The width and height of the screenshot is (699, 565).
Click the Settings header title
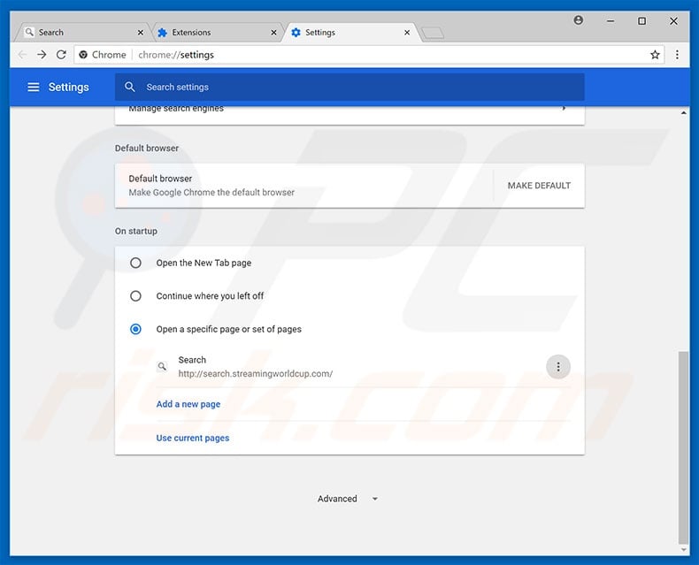pos(69,87)
